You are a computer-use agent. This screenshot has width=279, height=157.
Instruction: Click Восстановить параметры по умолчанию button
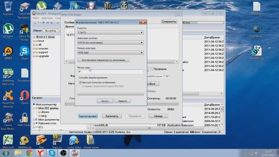[103, 60]
